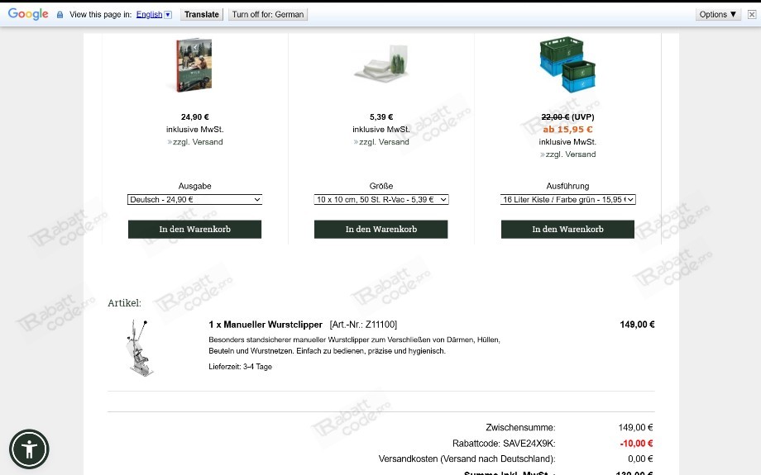Click the Lieferzeit: 3-4 Tage text

click(x=240, y=367)
